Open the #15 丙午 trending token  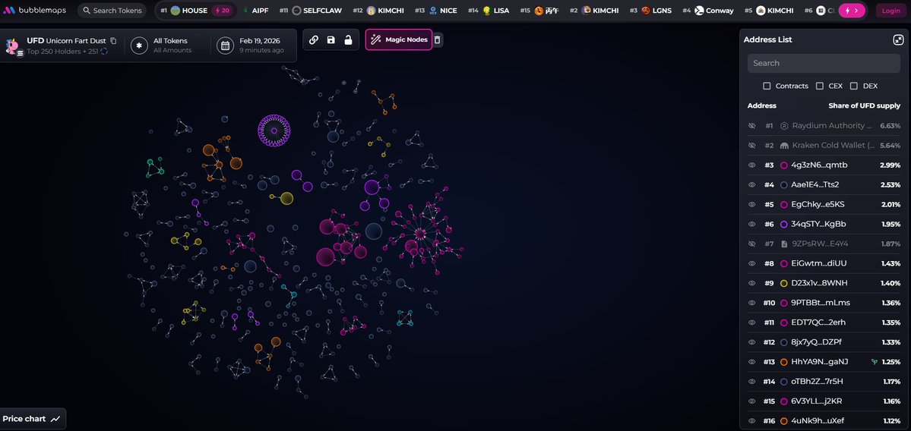539,11
